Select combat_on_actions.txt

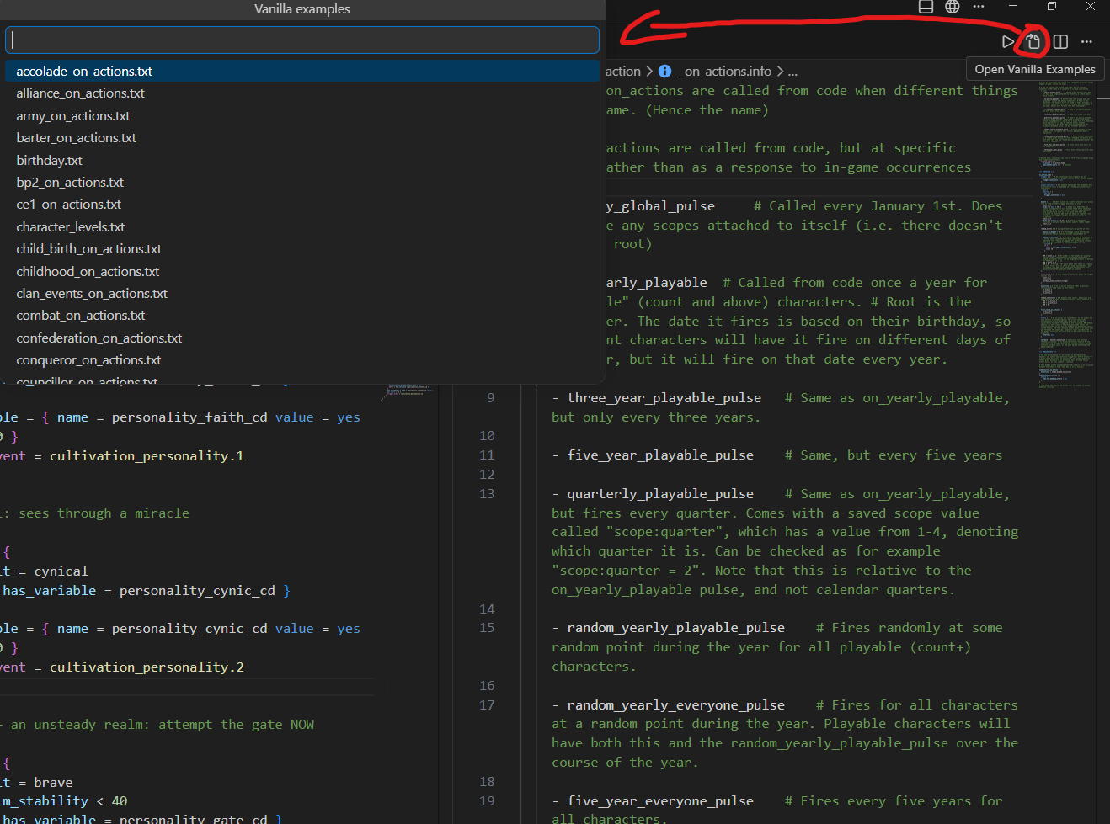(302, 316)
